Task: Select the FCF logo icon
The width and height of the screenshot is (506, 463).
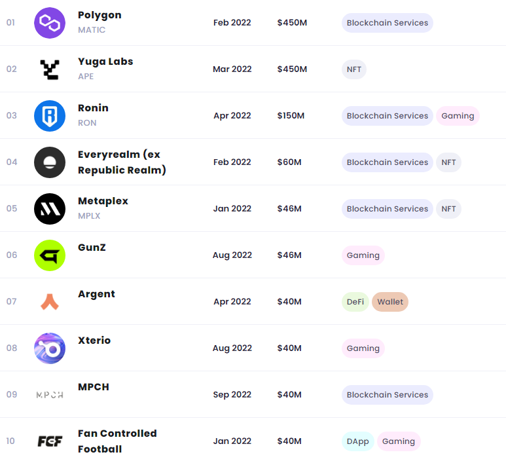Action: [x=50, y=441]
